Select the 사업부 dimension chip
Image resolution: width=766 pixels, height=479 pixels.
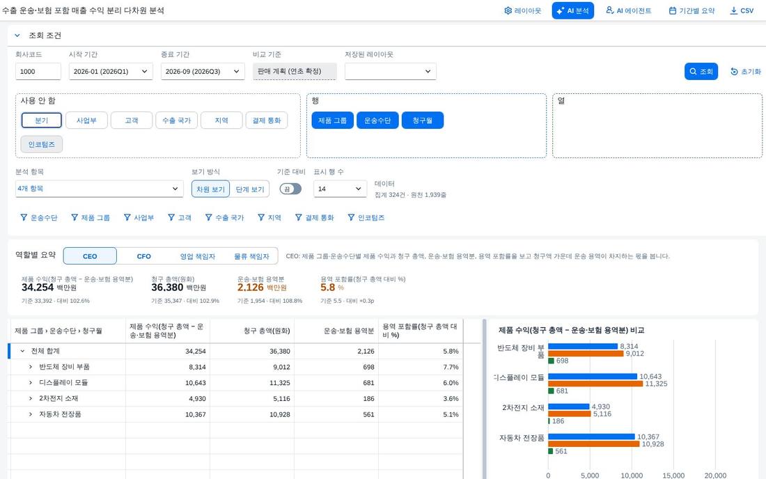86,120
